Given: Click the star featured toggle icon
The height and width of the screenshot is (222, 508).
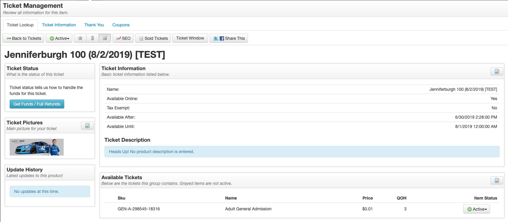Looking at the screenshot, I should (80, 38).
